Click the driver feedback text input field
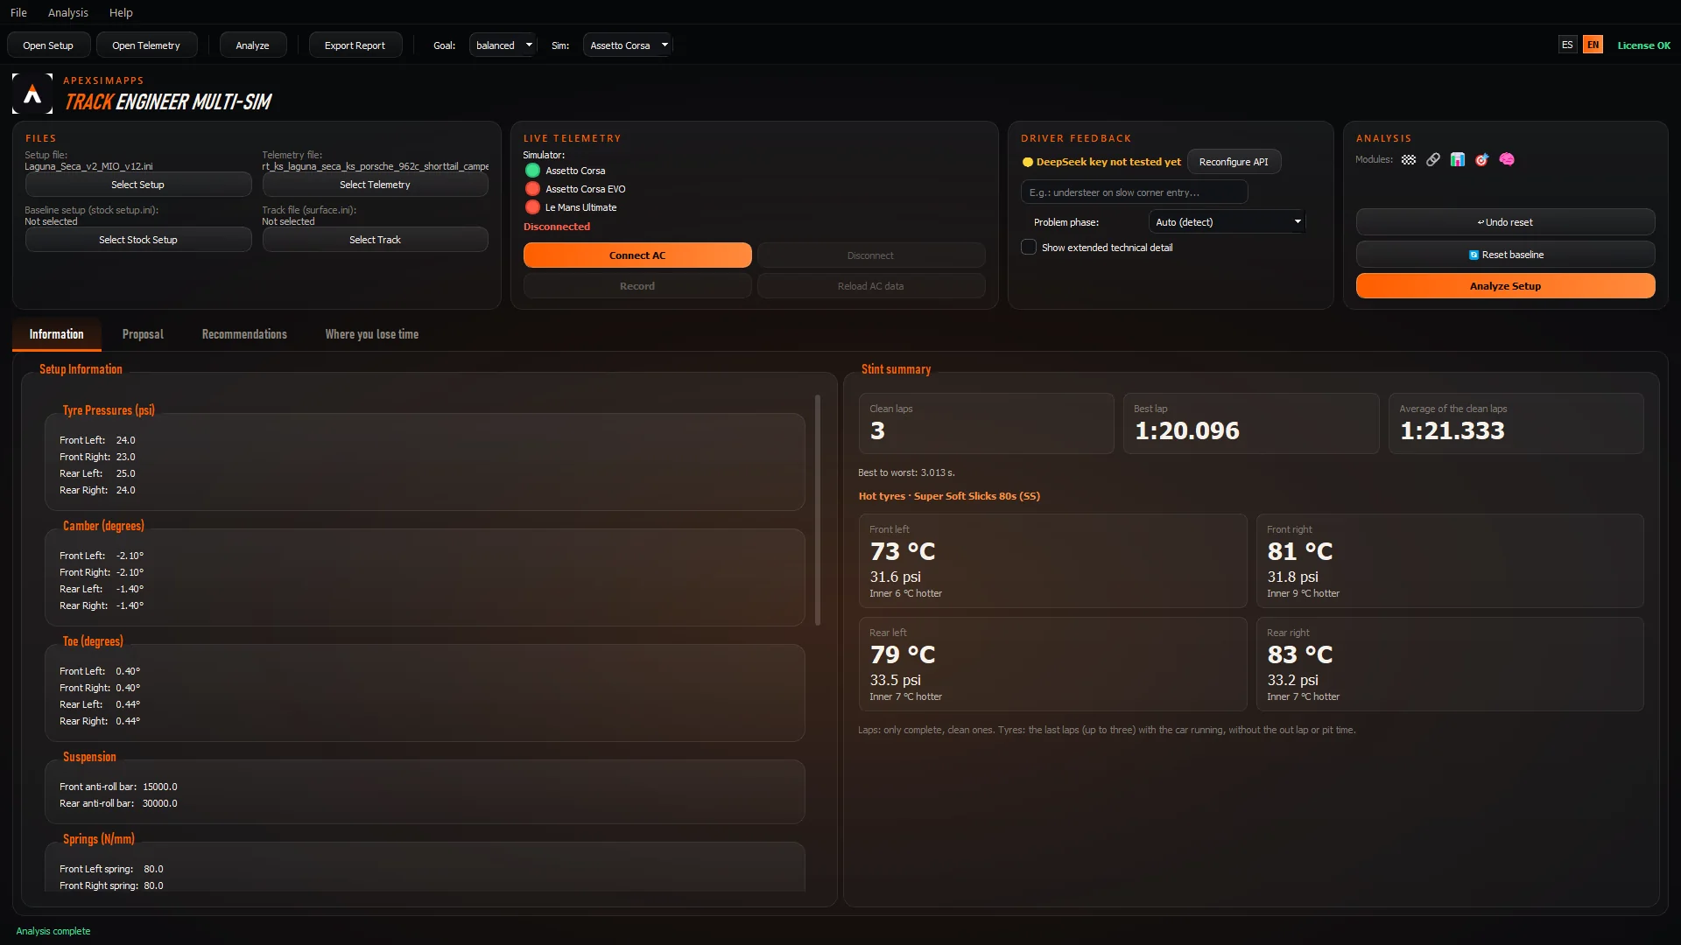 1134,192
